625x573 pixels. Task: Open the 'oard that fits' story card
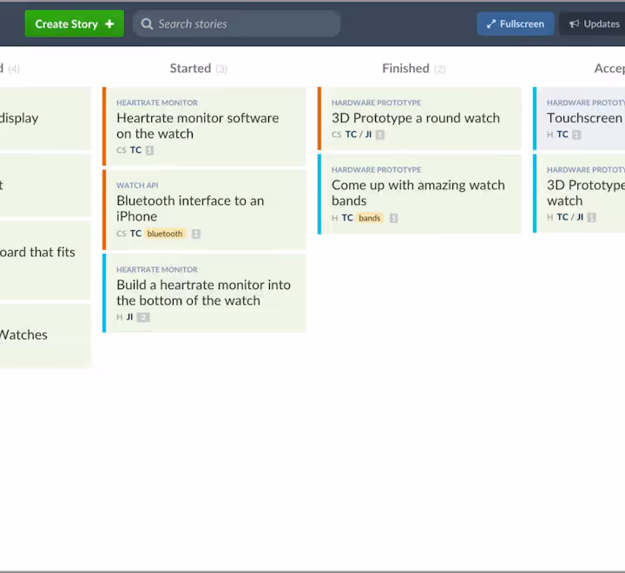point(45,260)
